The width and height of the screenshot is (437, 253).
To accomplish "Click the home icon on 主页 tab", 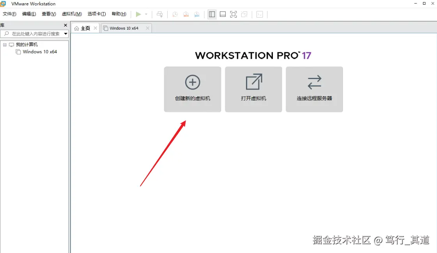I will tap(77, 28).
